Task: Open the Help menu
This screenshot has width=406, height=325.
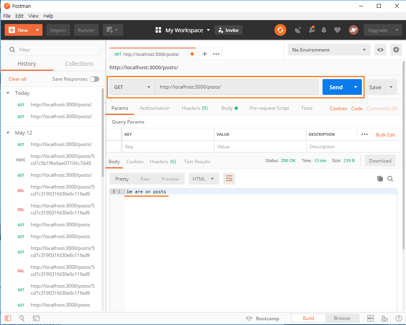Action: (48, 16)
